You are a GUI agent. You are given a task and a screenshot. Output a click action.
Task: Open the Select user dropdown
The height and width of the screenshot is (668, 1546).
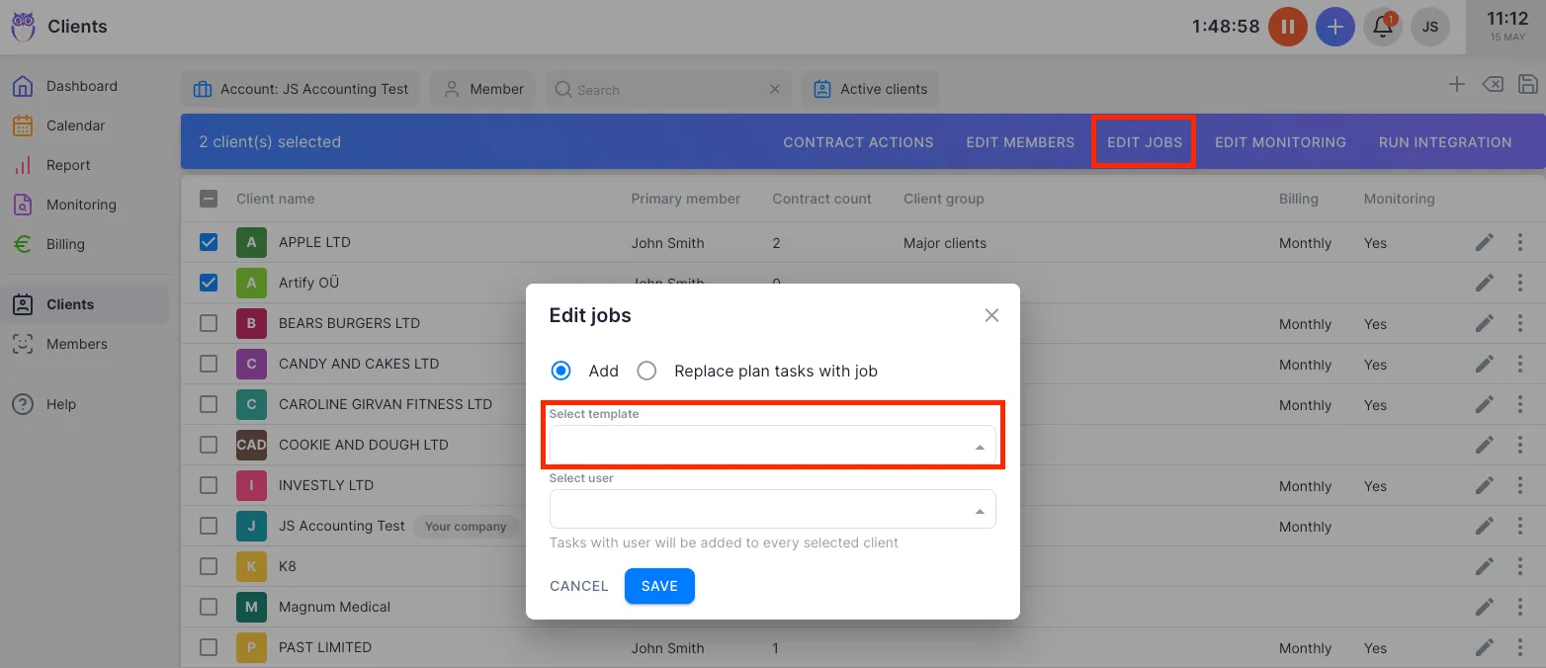[772, 510]
